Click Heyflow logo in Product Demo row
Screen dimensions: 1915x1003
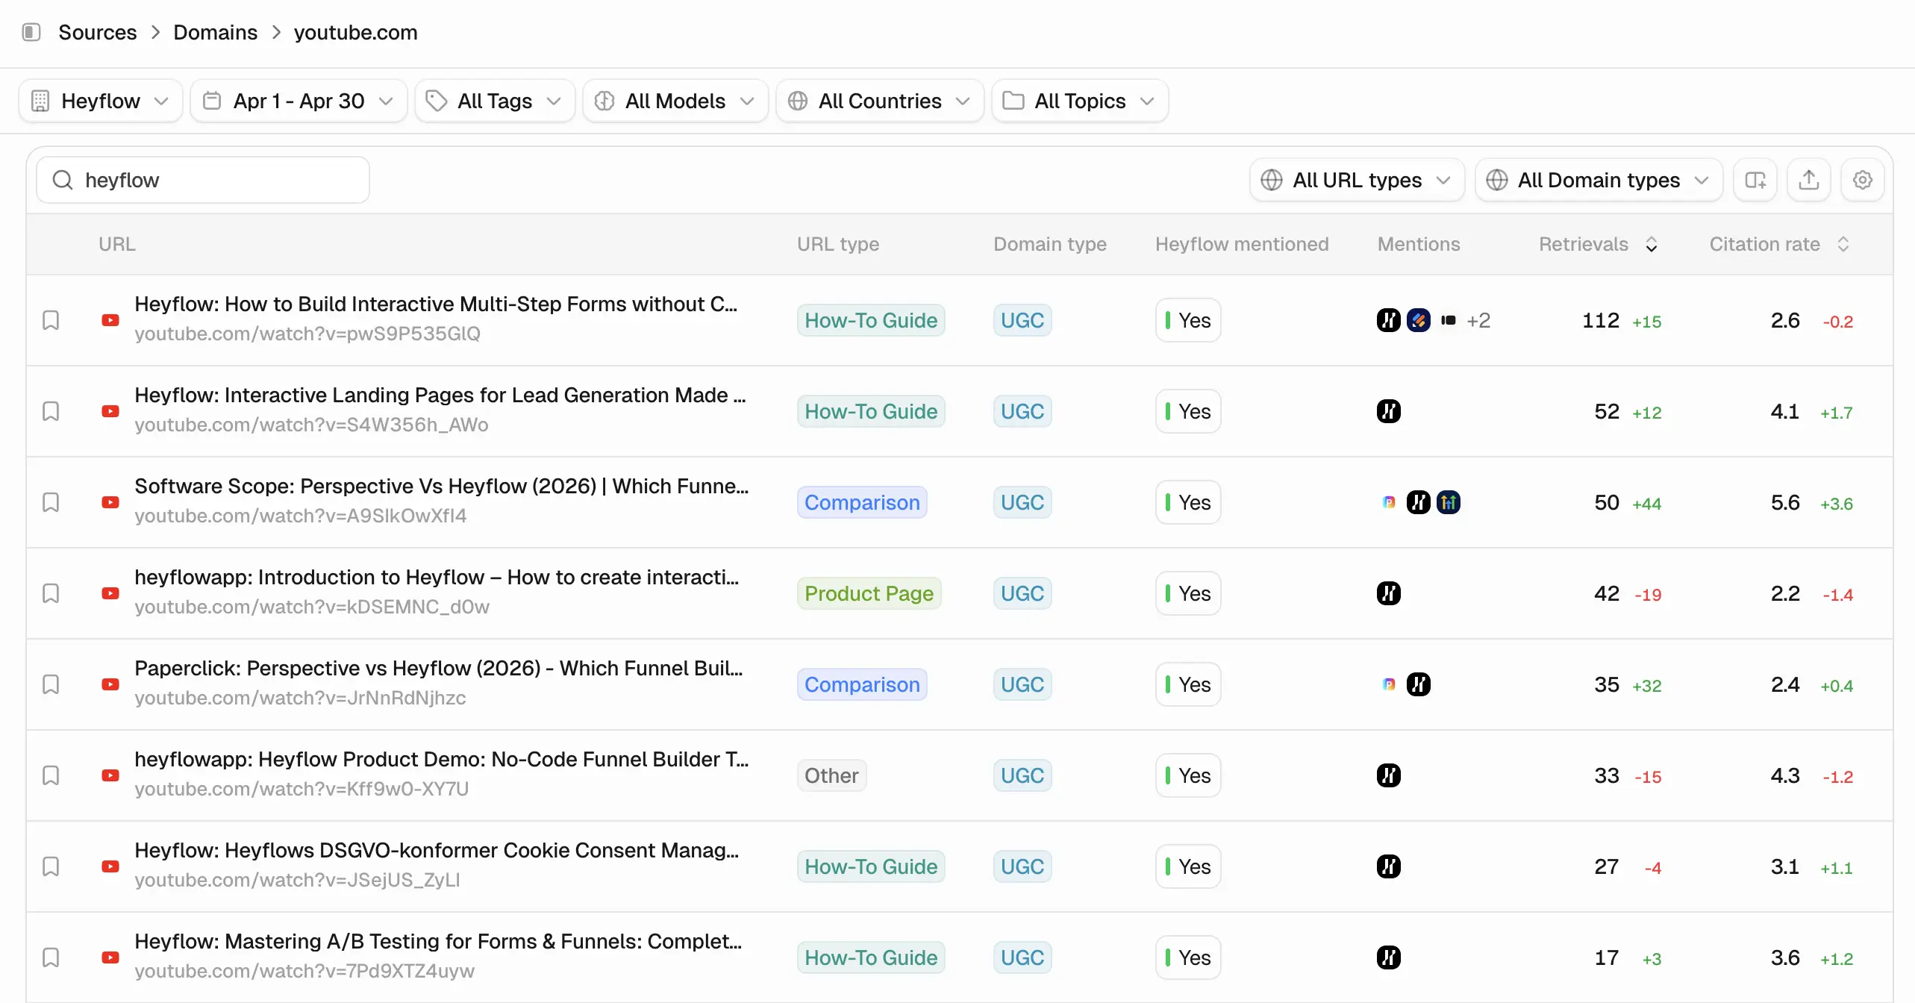point(1389,775)
